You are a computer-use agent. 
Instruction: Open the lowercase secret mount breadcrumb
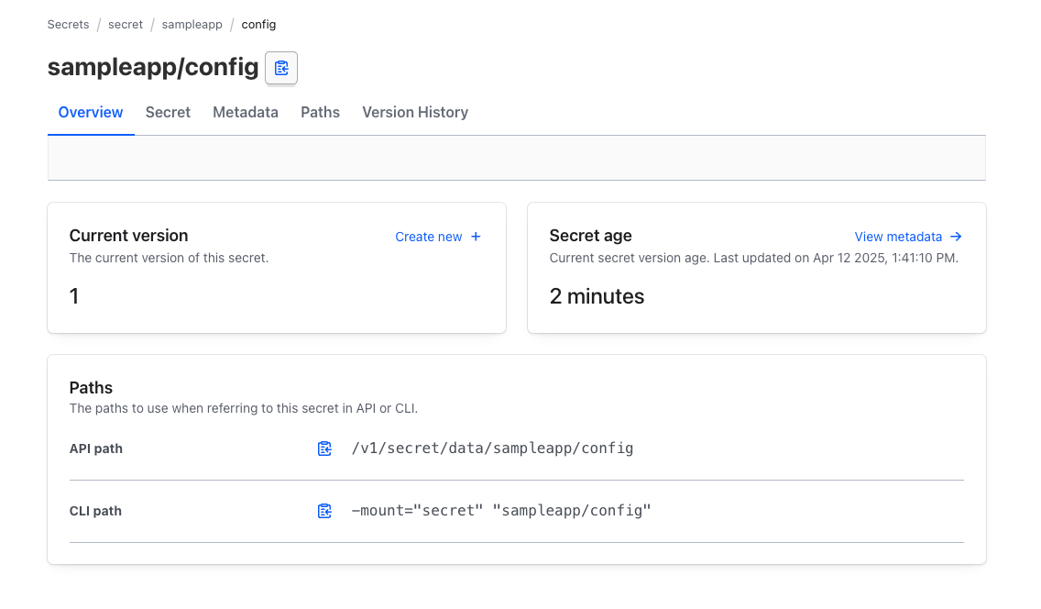pyautogui.click(x=126, y=25)
